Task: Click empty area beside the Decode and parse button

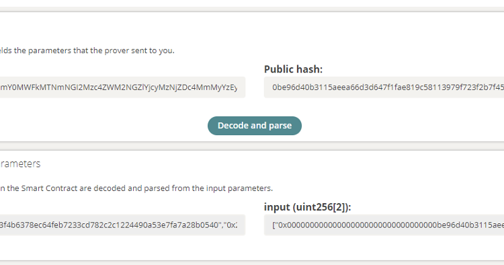Action: (386, 126)
